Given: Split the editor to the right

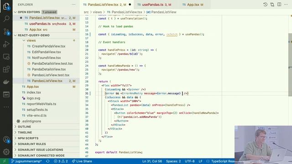Looking at the screenshot, I should [x=279, y=5].
